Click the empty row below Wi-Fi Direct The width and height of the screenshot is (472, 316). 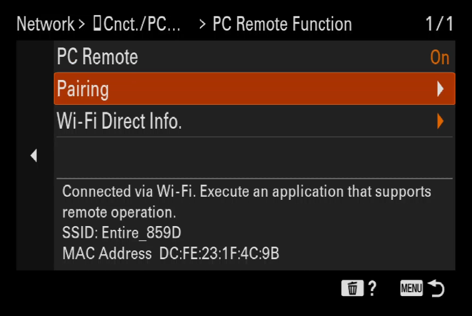[x=254, y=158]
